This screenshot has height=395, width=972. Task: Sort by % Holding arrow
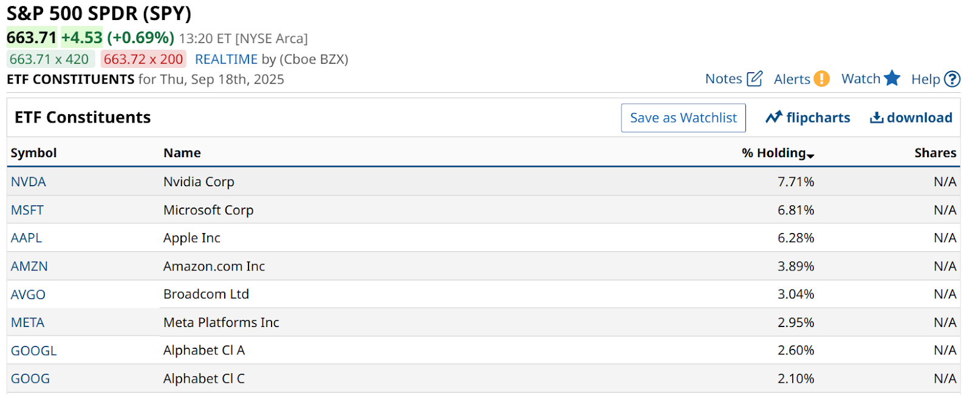tap(810, 157)
